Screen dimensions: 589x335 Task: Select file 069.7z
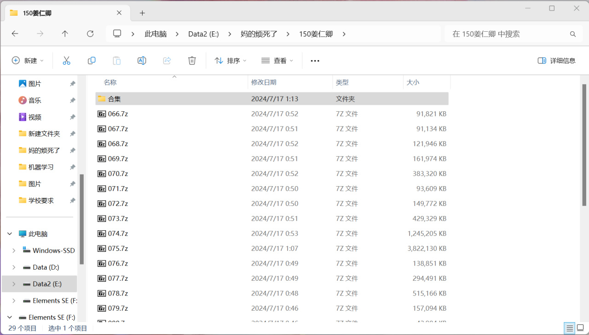coord(272,159)
